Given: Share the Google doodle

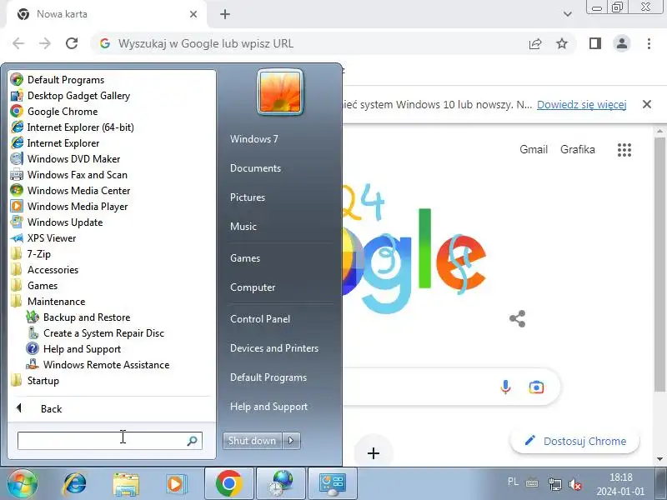Looking at the screenshot, I should click(517, 318).
